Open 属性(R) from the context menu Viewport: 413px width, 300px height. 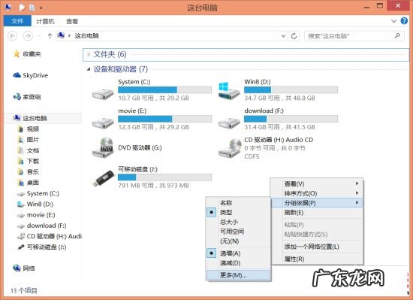317,259
